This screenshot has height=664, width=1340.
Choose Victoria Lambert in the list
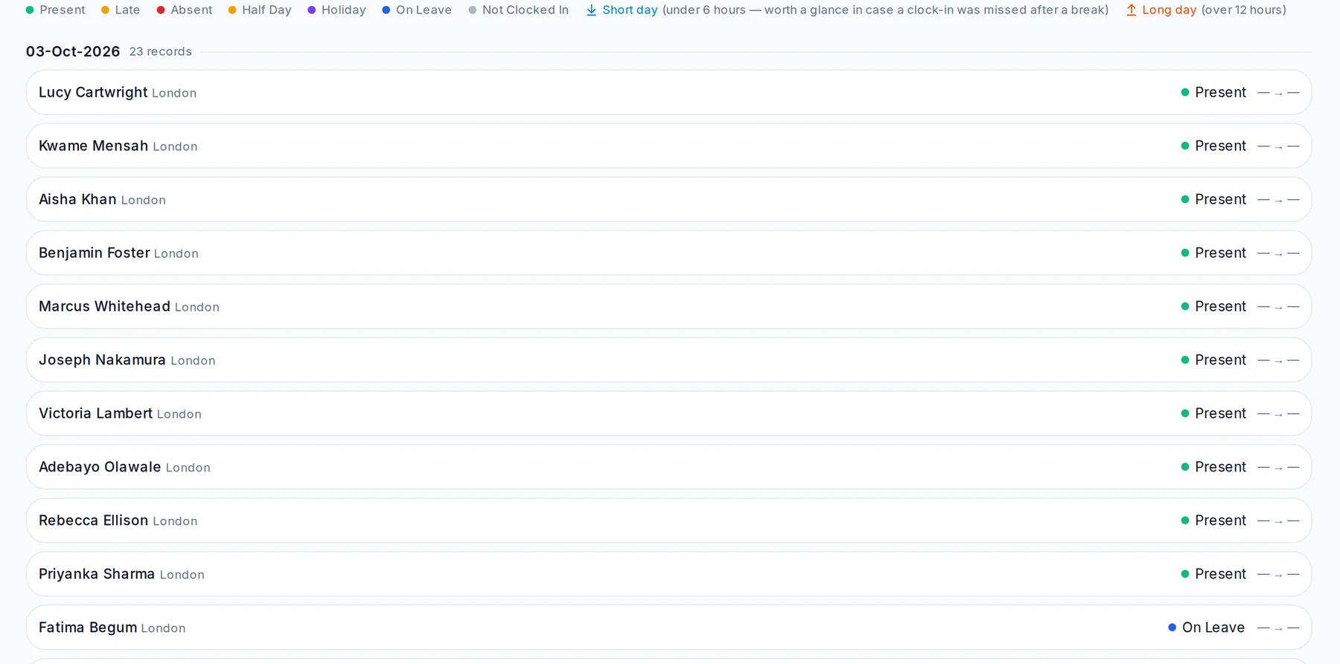click(x=669, y=413)
